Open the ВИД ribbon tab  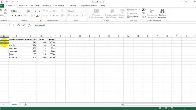pos(103,5)
